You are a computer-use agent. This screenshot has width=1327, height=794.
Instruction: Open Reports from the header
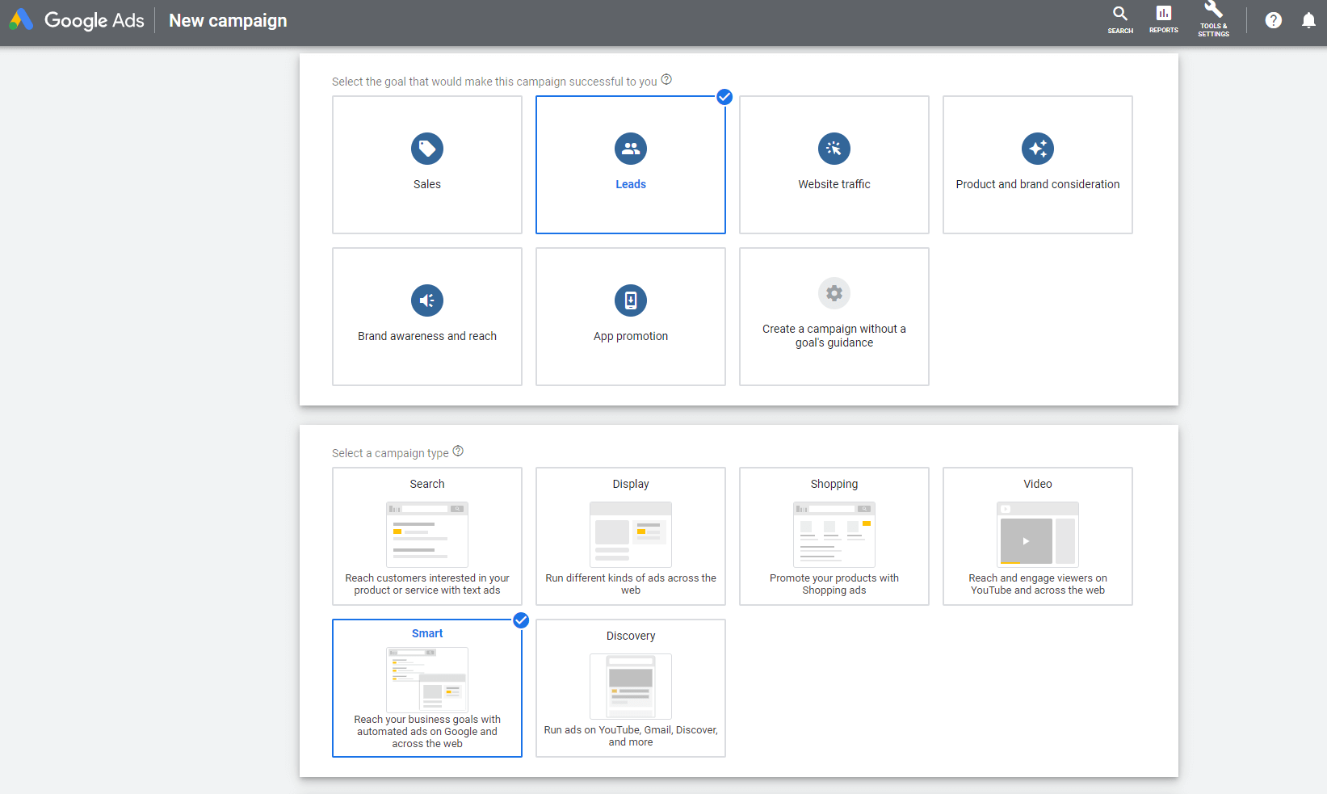1164,20
